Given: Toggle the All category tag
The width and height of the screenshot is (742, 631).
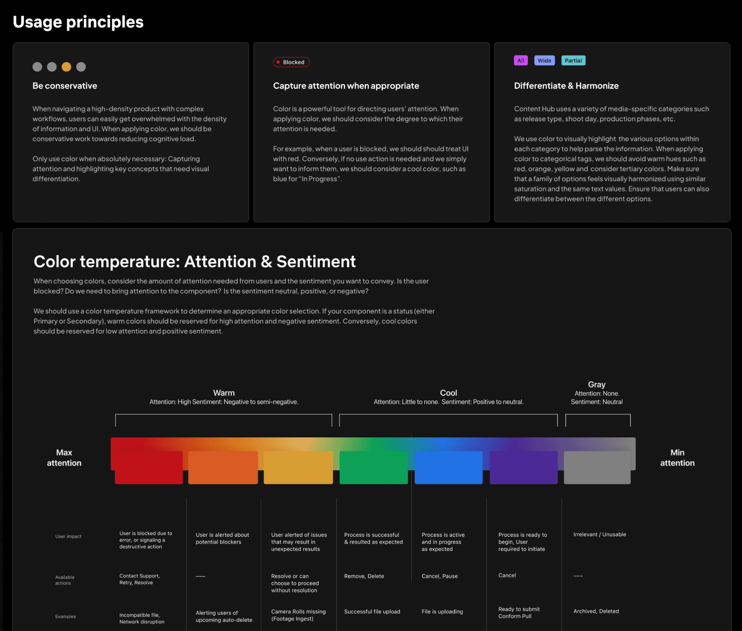Looking at the screenshot, I should [x=521, y=60].
